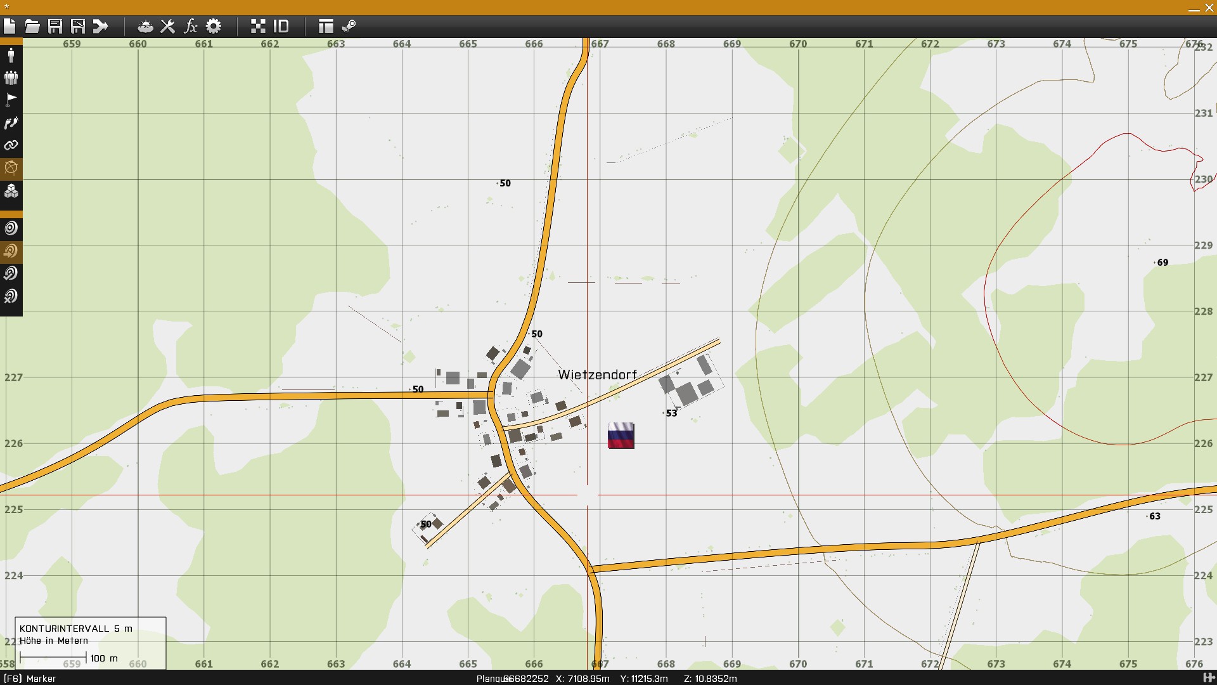Click the 69 elevation point label

coord(1162,263)
